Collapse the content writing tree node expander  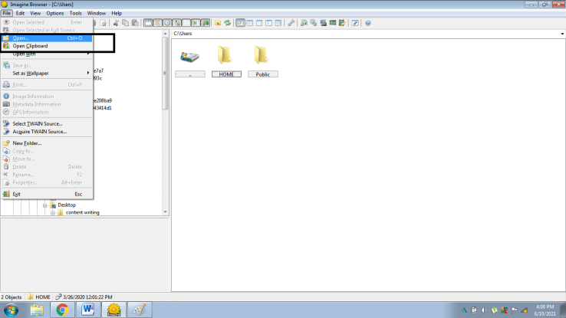[53, 213]
